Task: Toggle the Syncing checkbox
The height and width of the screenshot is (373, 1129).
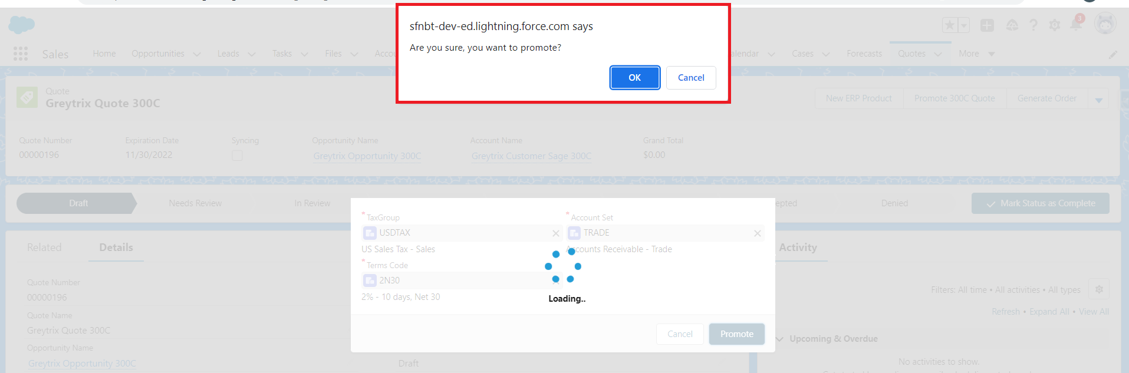Action: (237, 156)
